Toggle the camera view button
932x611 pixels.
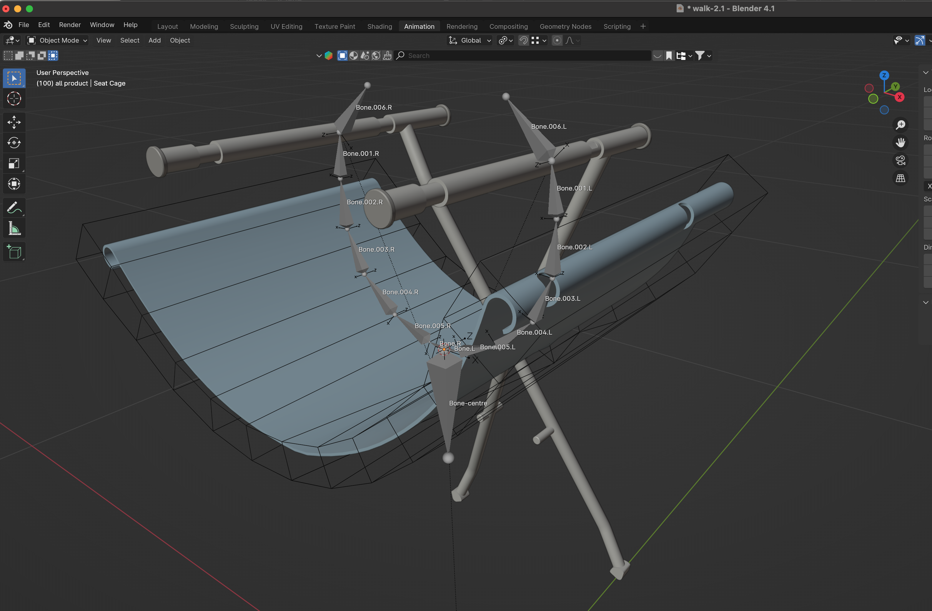[900, 161]
